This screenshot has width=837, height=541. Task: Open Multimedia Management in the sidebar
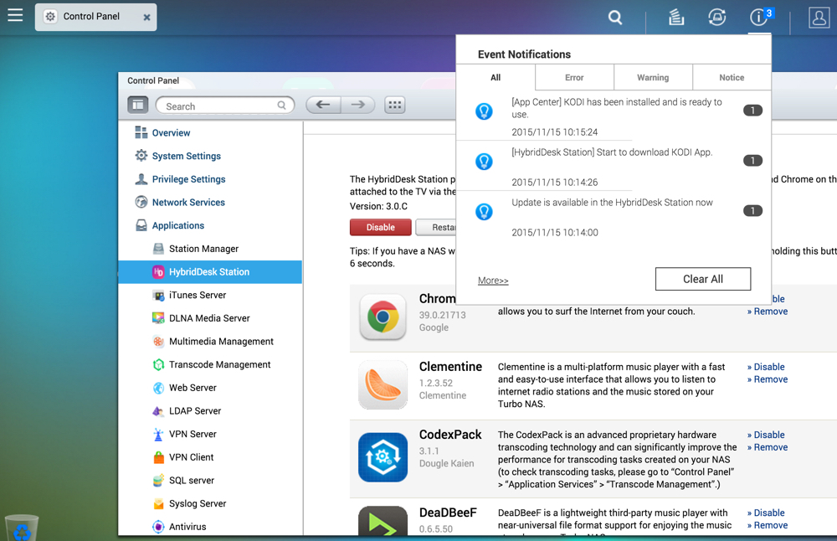pos(210,341)
